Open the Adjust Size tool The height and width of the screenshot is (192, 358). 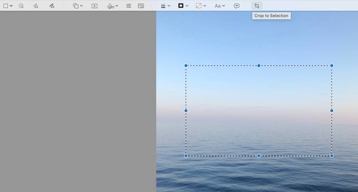coord(141,6)
